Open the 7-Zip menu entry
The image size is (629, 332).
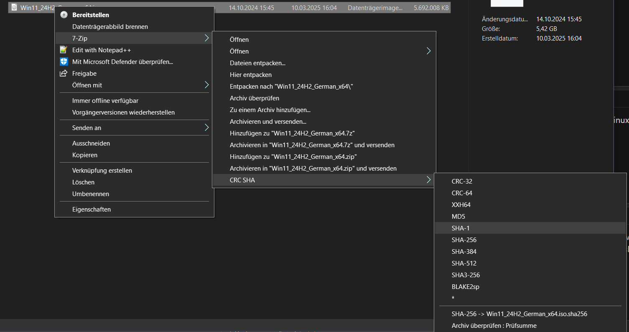click(134, 38)
